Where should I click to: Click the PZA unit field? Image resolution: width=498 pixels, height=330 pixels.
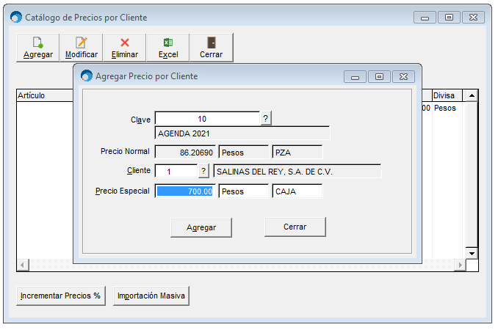(297, 152)
